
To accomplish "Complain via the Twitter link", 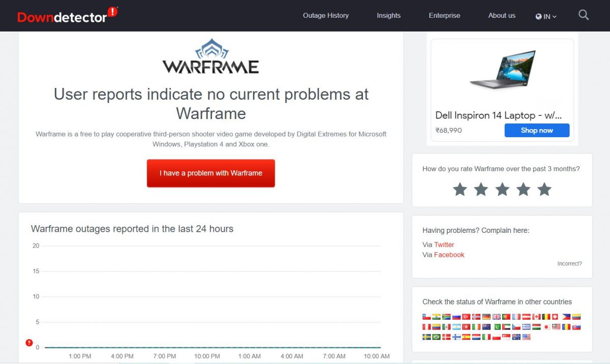I will click(x=444, y=245).
